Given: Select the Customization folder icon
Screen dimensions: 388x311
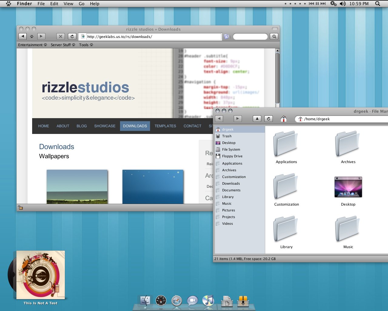Looking at the screenshot, I should coord(286,186).
